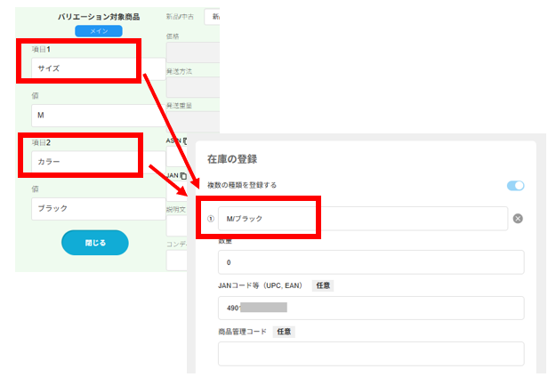Click the 価格 price field
The width and height of the screenshot is (556, 385).
tap(191, 53)
